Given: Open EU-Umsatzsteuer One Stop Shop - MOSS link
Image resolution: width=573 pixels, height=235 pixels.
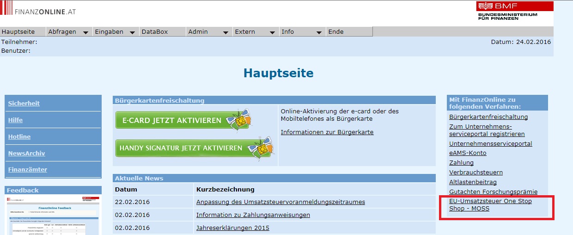Looking at the screenshot, I should tap(490, 205).
